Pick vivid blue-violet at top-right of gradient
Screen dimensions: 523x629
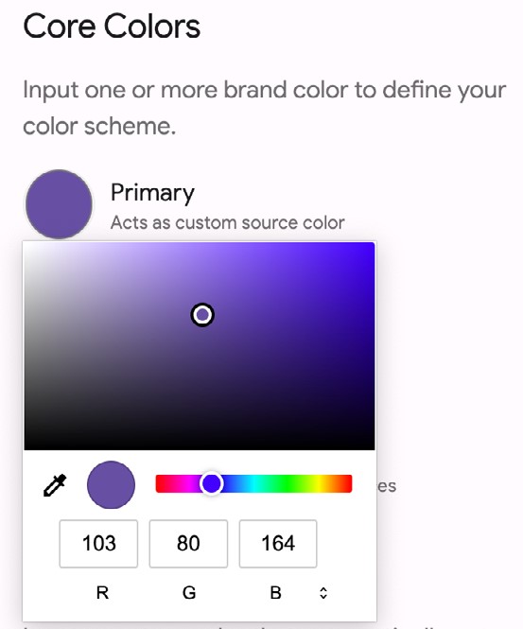372,246
